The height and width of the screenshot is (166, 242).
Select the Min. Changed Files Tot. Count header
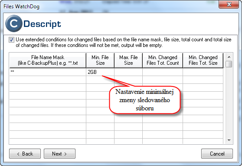[163, 60]
